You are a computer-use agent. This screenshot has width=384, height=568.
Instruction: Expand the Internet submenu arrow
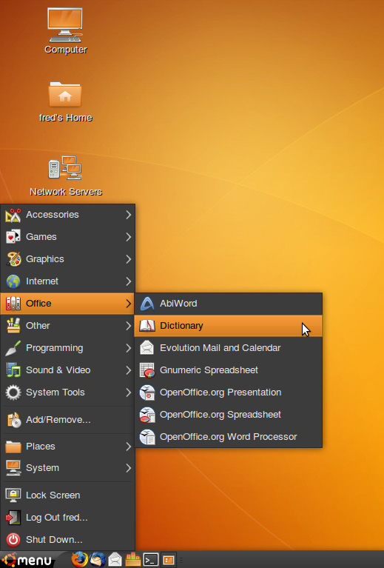coord(129,281)
